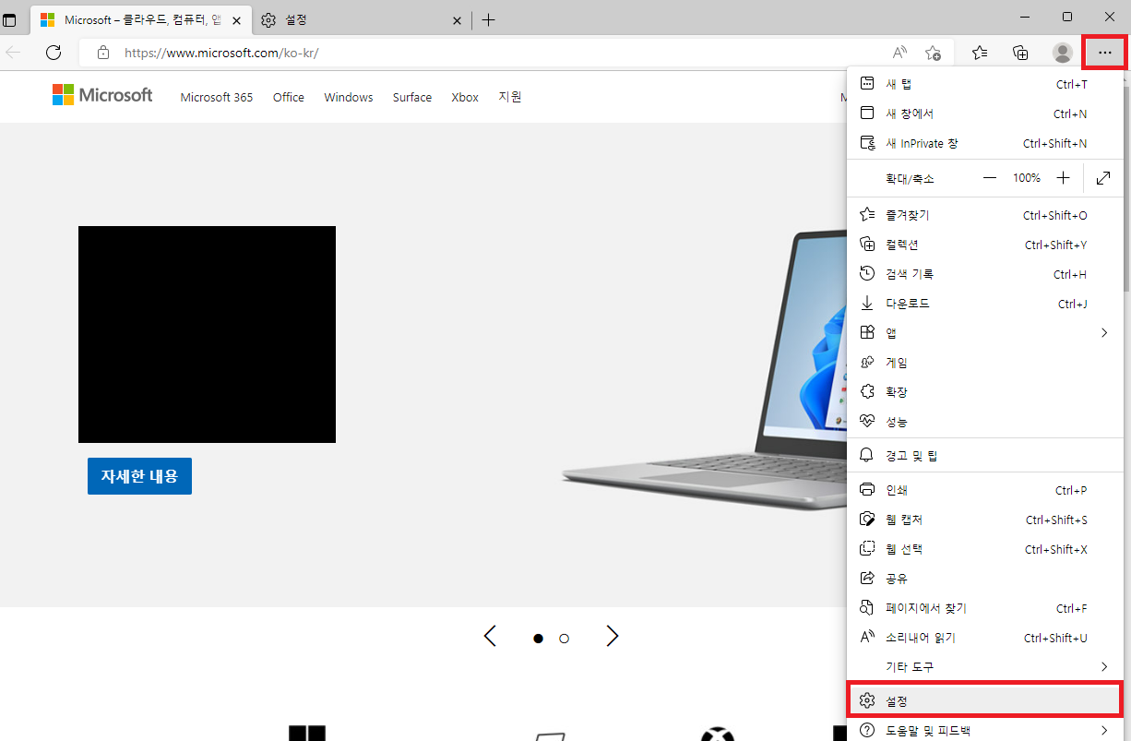This screenshot has width=1131, height=741.
Task: Select 인쇄 menu item
Action: (x=985, y=490)
